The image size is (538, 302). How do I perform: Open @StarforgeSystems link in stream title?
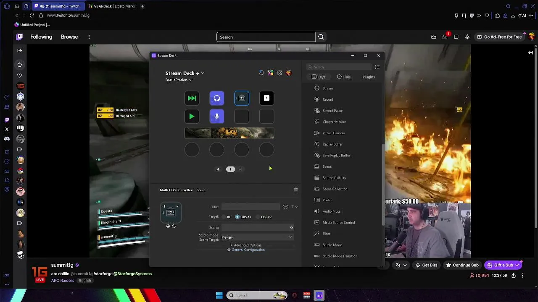point(132,274)
